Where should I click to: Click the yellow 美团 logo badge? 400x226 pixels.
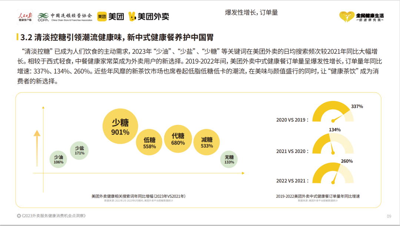coord(102,16)
